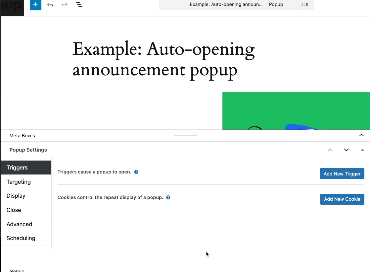This screenshot has width=370, height=272.
Task: Open the document overview list view
Action: (x=79, y=5)
